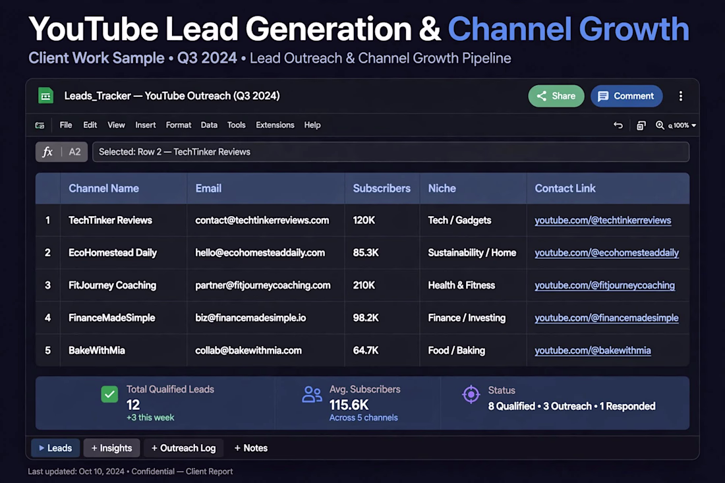The height and width of the screenshot is (483, 725).
Task: Click the Avg. Subscribers people icon
Action: click(312, 394)
